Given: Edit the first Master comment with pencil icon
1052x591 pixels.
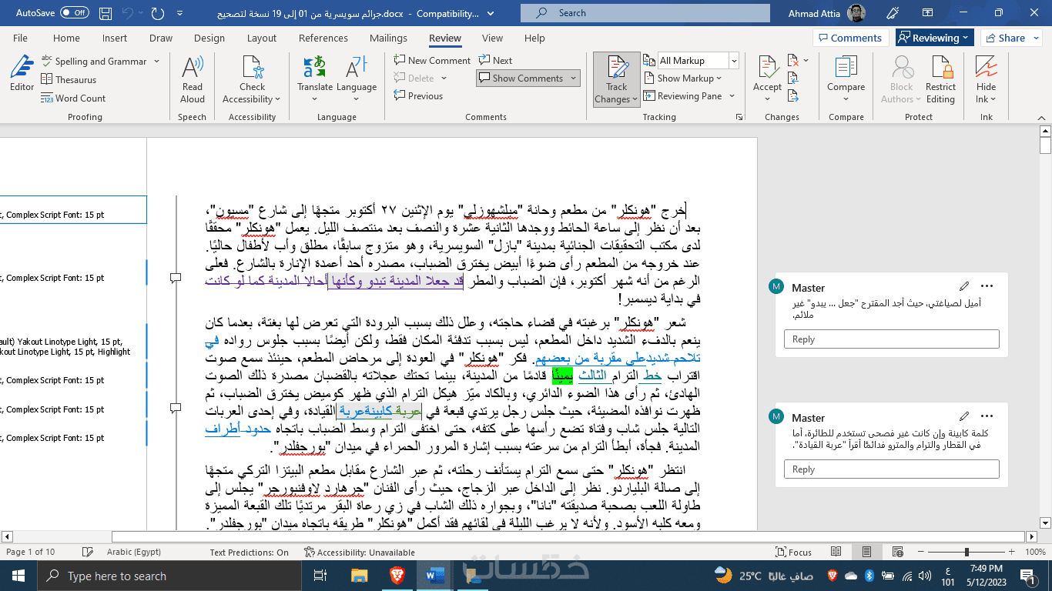Looking at the screenshot, I should pos(964,287).
